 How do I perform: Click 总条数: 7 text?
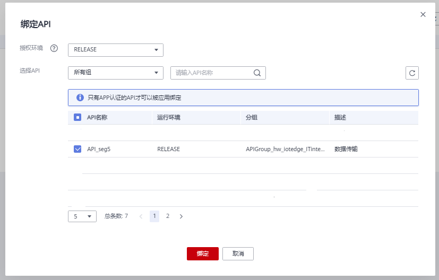pos(116,216)
